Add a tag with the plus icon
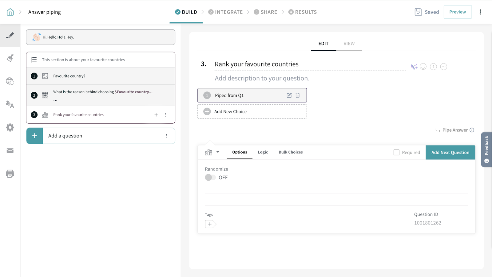 (210, 224)
